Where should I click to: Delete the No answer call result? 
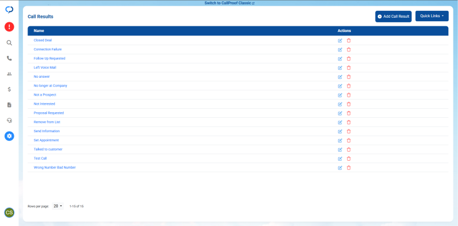[x=349, y=77]
